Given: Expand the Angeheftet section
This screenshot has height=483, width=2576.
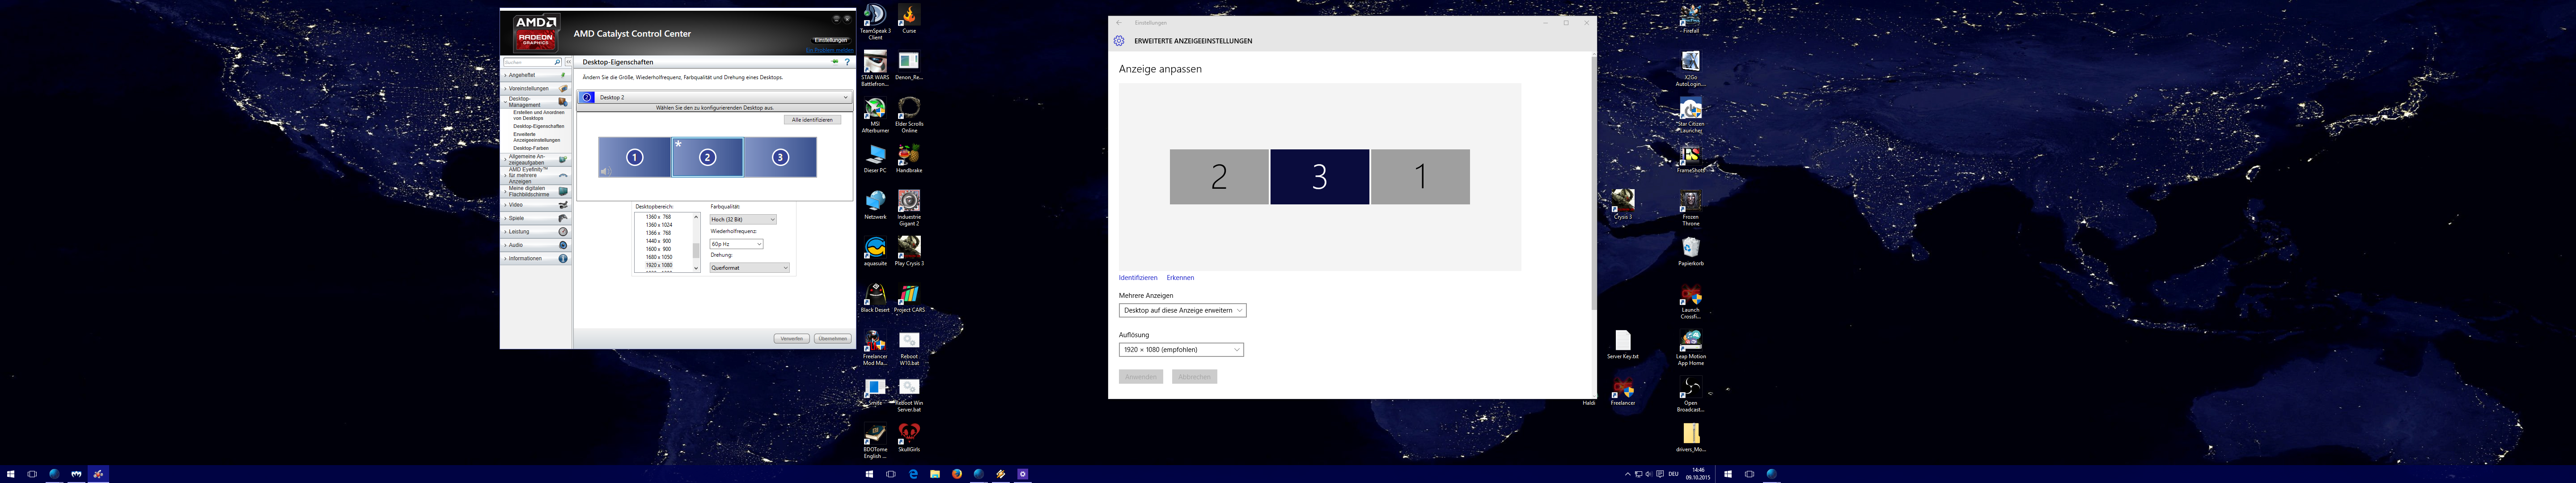Looking at the screenshot, I should click(536, 75).
